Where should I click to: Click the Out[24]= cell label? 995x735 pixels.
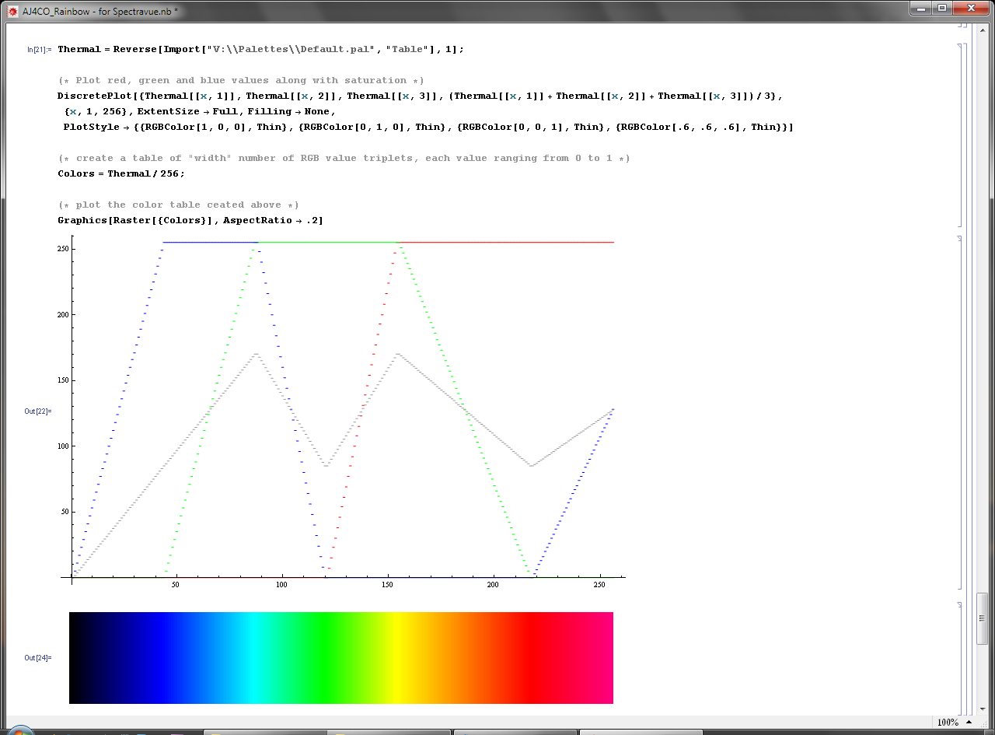coord(37,658)
